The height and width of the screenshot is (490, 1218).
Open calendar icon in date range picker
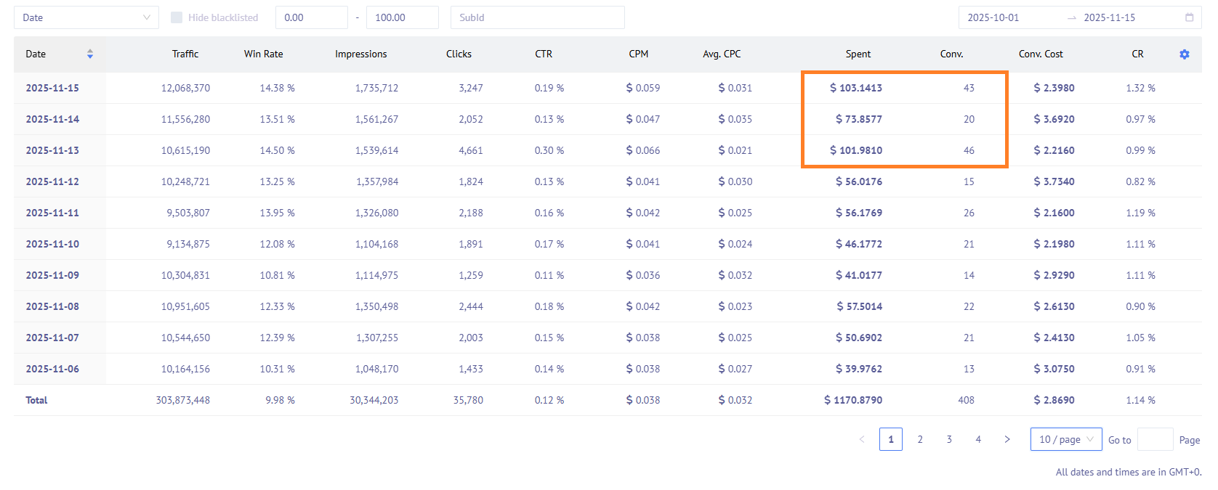[1189, 17]
